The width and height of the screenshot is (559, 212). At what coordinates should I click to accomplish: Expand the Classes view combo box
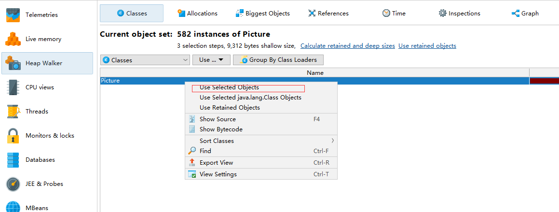click(x=145, y=60)
